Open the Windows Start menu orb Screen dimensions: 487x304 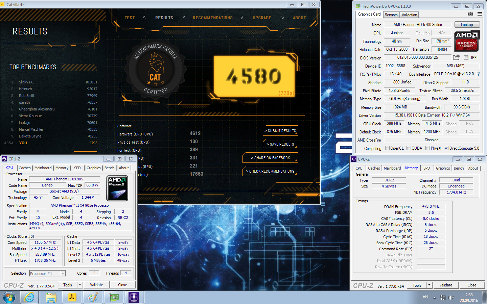(9, 298)
